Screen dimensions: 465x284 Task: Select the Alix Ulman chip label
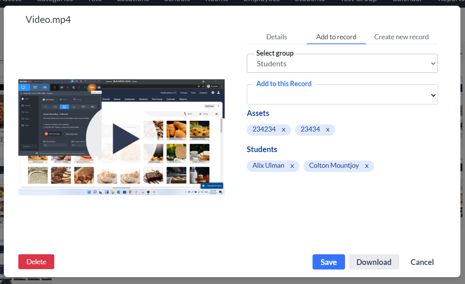coord(268,165)
